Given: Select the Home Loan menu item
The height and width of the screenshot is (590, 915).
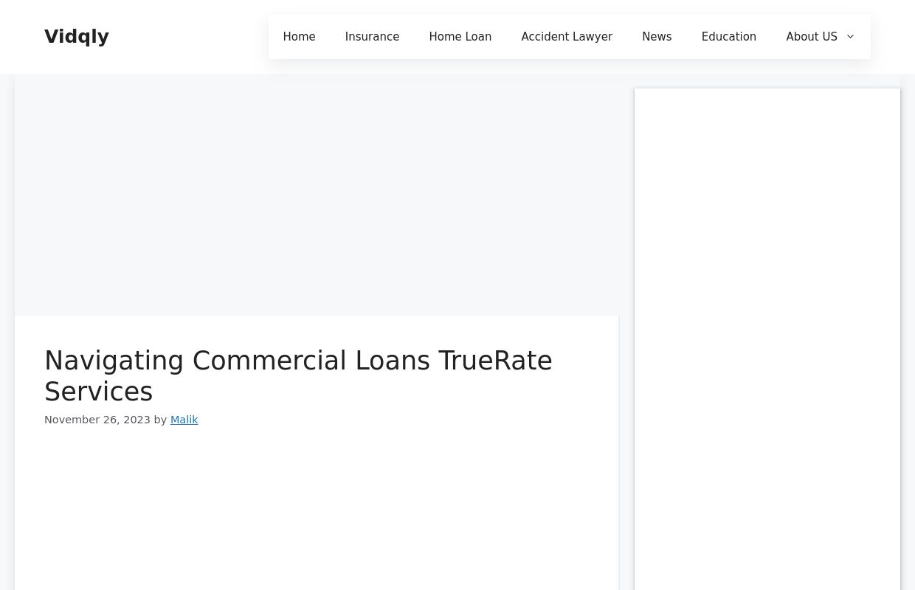Looking at the screenshot, I should (460, 37).
